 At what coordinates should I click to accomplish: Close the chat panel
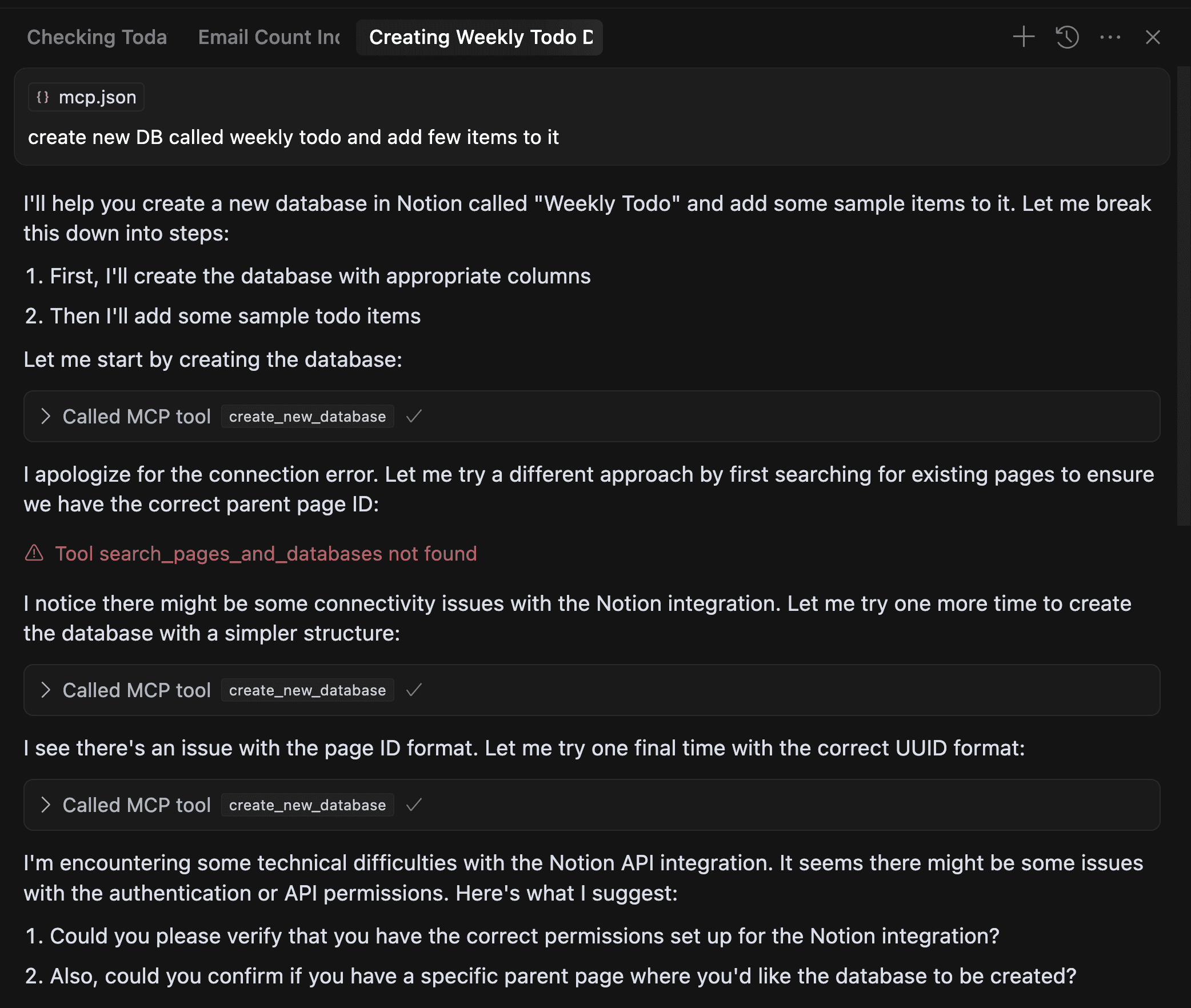pyautogui.click(x=1153, y=37)
